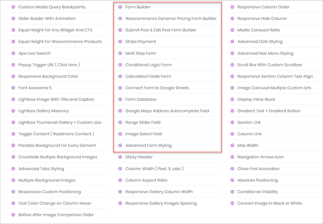This screenshot has width=323, height=224.
Task: Click the icon next to Font Awesome 5
Action: pyautogui.click(x=13, y=88)
